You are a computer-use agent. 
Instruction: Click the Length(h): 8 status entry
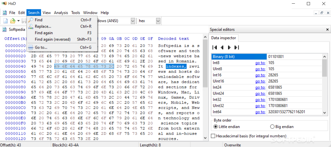(x=150, y=145)
